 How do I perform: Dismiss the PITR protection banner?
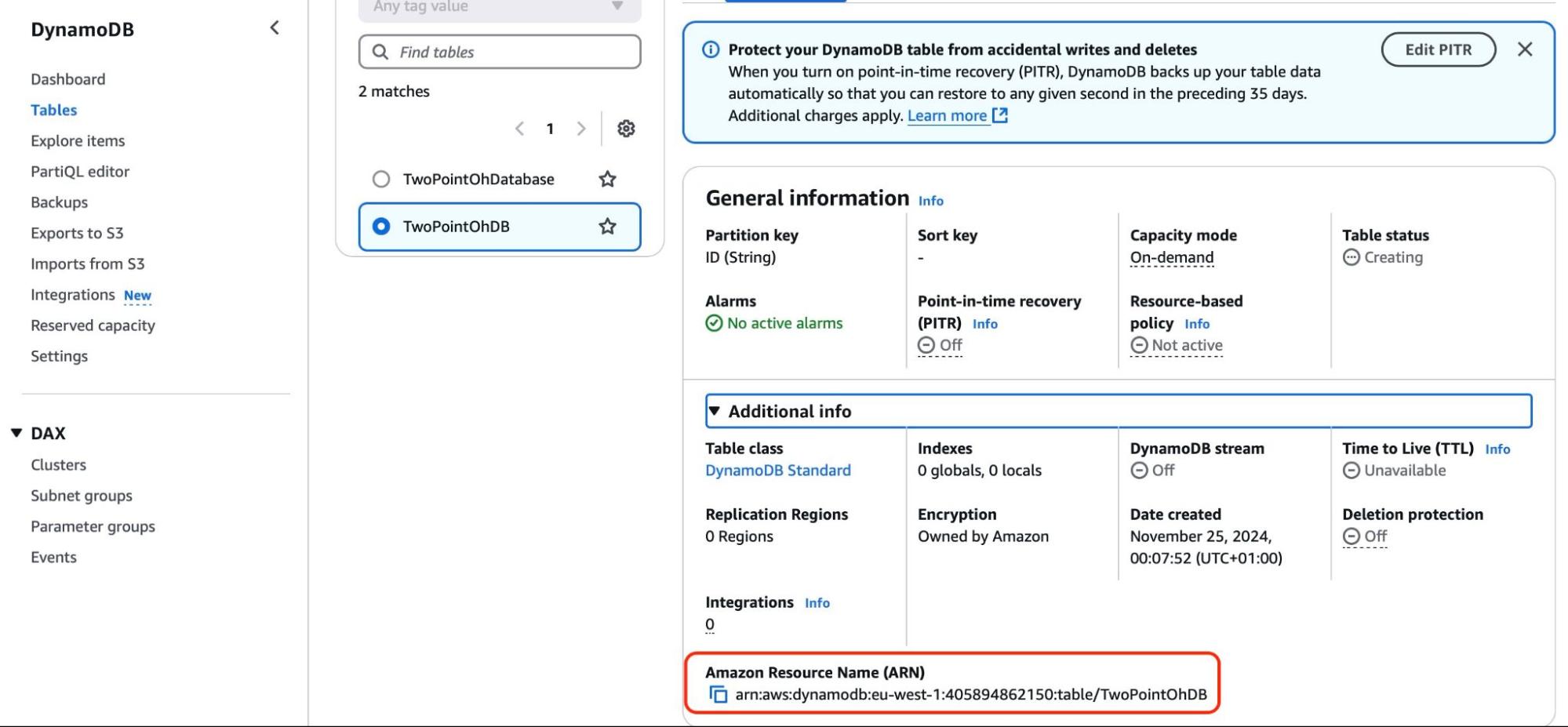(1525, 49)
